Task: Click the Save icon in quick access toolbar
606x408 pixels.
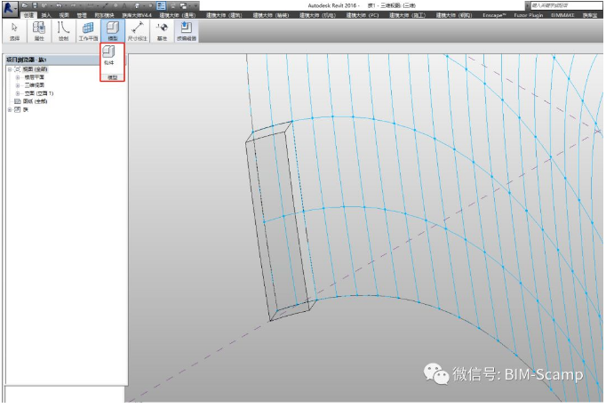Action: (35, 5)
